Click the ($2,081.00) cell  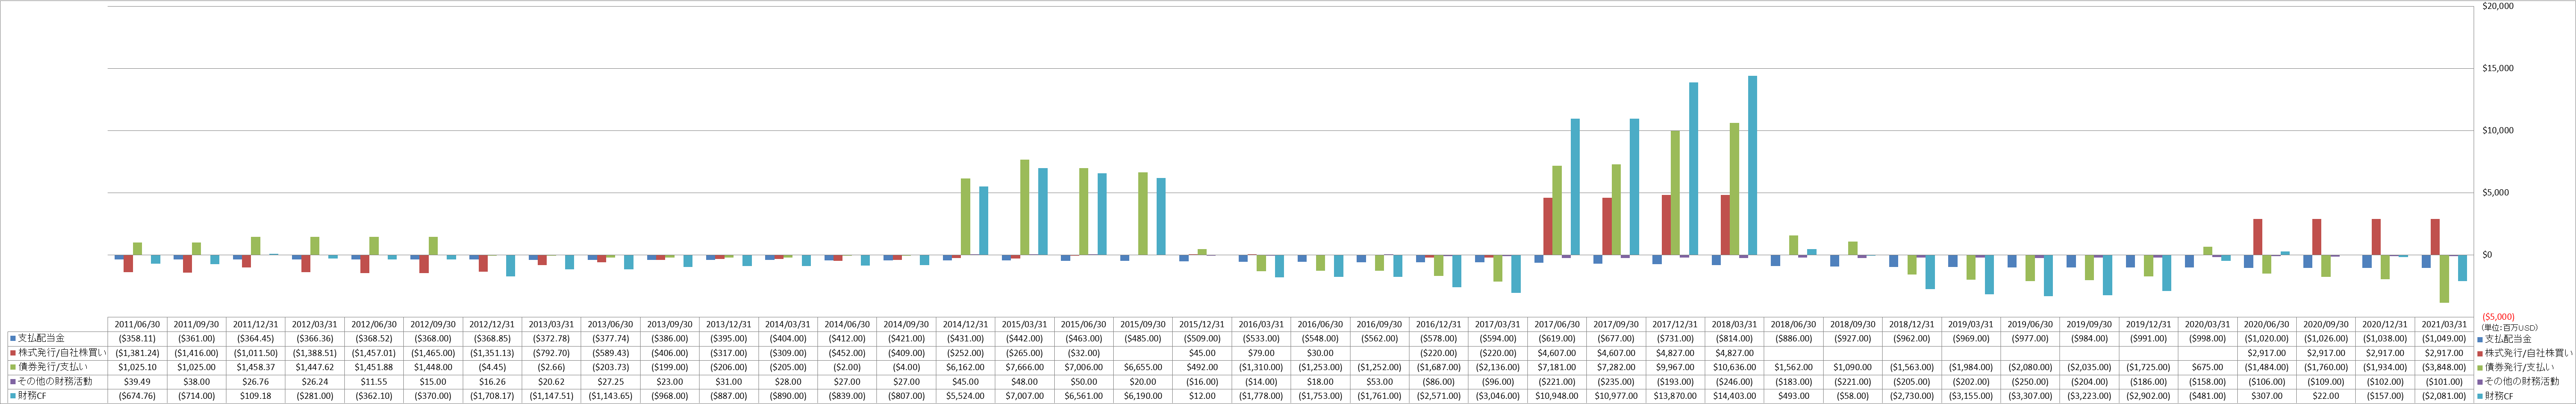(x=2445, y=396)
